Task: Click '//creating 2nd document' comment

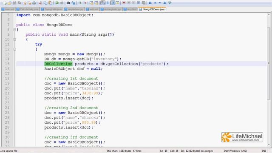Action: click(71, 108)
